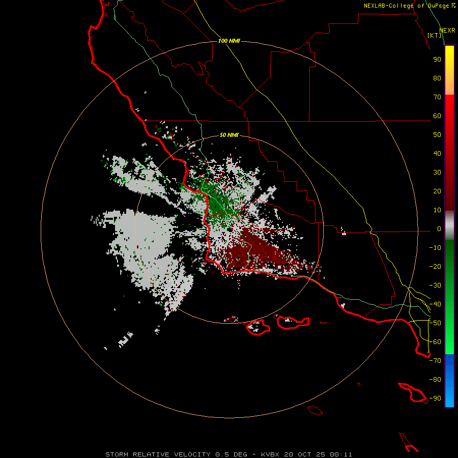
Task: Pick the blue segment of the color bar
Action: click(x=449, y=380)
